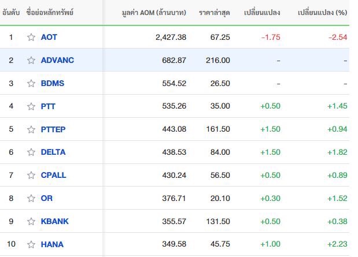Open the ADVANC symbol page
The height and width of the screenshot is (257, 358).
[x=57, y=60]
